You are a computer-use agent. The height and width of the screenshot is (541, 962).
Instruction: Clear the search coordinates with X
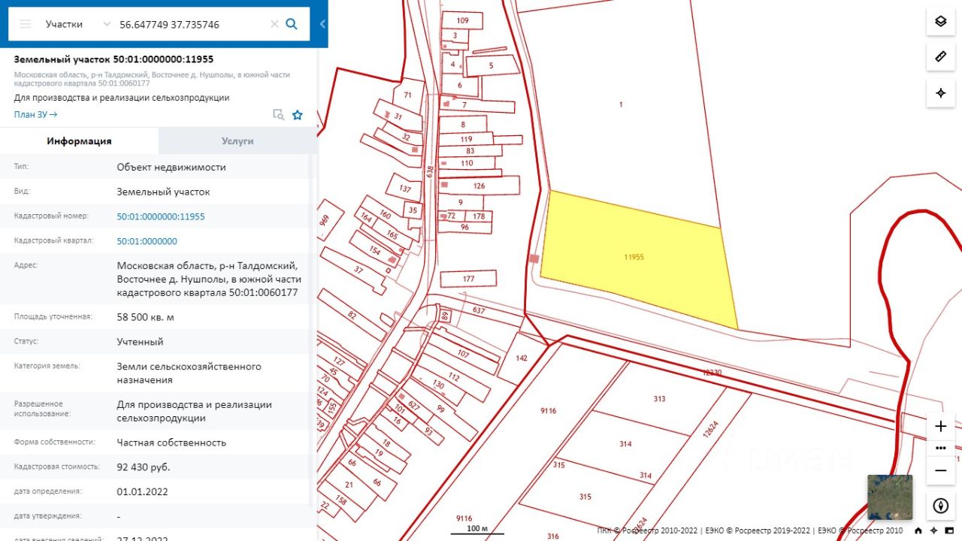coord(274,24)
